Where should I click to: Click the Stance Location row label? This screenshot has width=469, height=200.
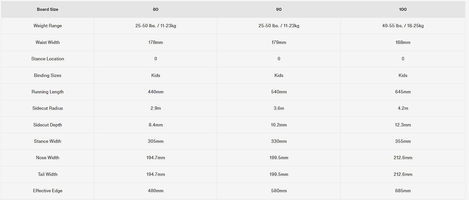coord(48,59)
